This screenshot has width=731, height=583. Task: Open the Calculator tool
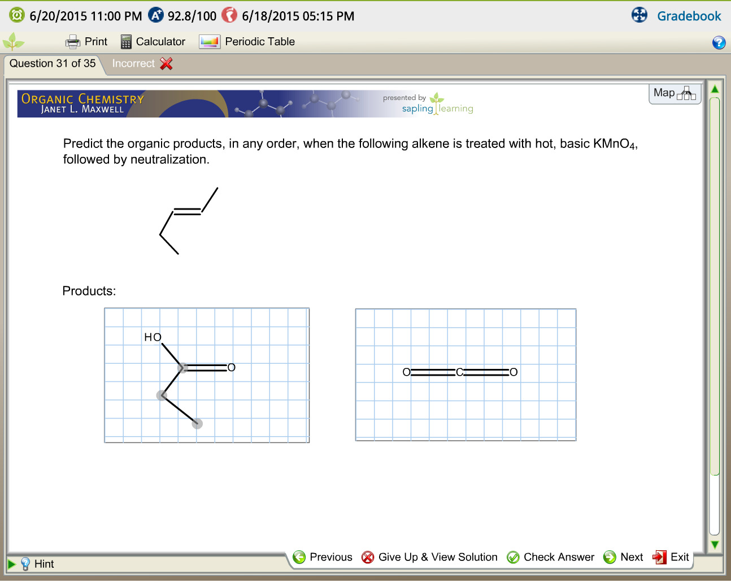coord(153,41)
